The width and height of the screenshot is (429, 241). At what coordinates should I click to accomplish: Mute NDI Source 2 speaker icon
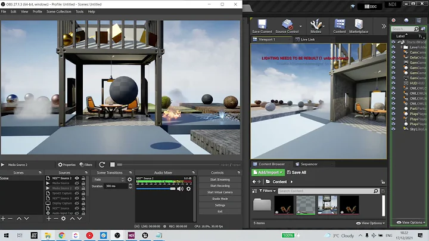180,189
